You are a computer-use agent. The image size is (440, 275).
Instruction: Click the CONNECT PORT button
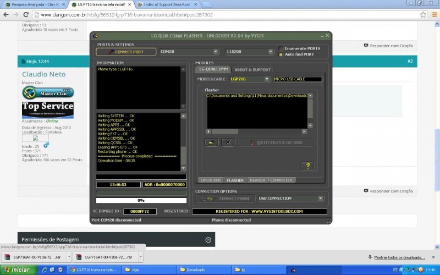click(x=126, y=52)
